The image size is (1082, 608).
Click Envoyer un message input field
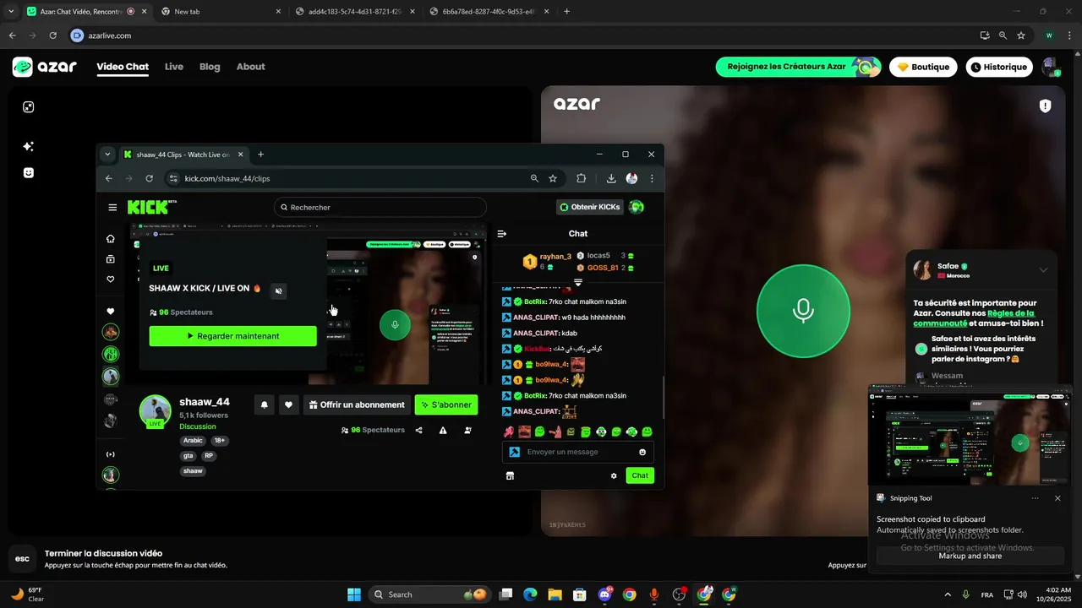[x=578, y=452]
